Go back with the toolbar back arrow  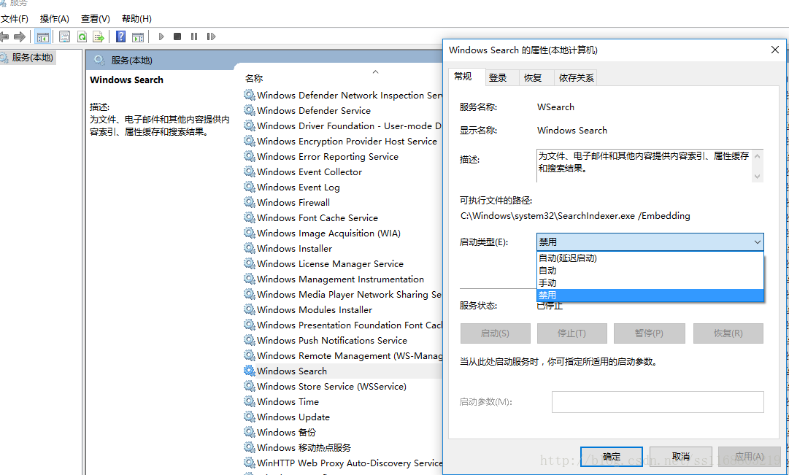tap(4, 36)
